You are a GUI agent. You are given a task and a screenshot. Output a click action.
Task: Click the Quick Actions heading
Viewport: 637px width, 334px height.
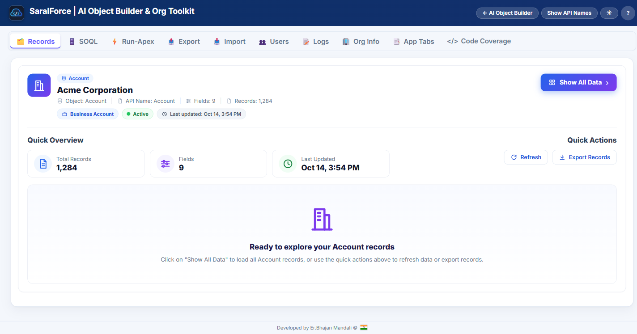(x=592, y=140)
